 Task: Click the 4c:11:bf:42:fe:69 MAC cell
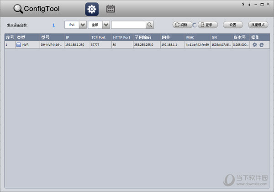197,45
